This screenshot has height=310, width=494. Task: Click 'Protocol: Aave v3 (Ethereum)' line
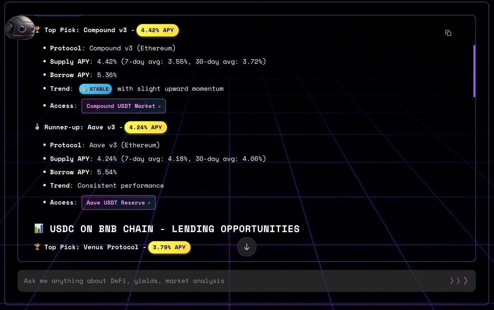coord(105,145)
